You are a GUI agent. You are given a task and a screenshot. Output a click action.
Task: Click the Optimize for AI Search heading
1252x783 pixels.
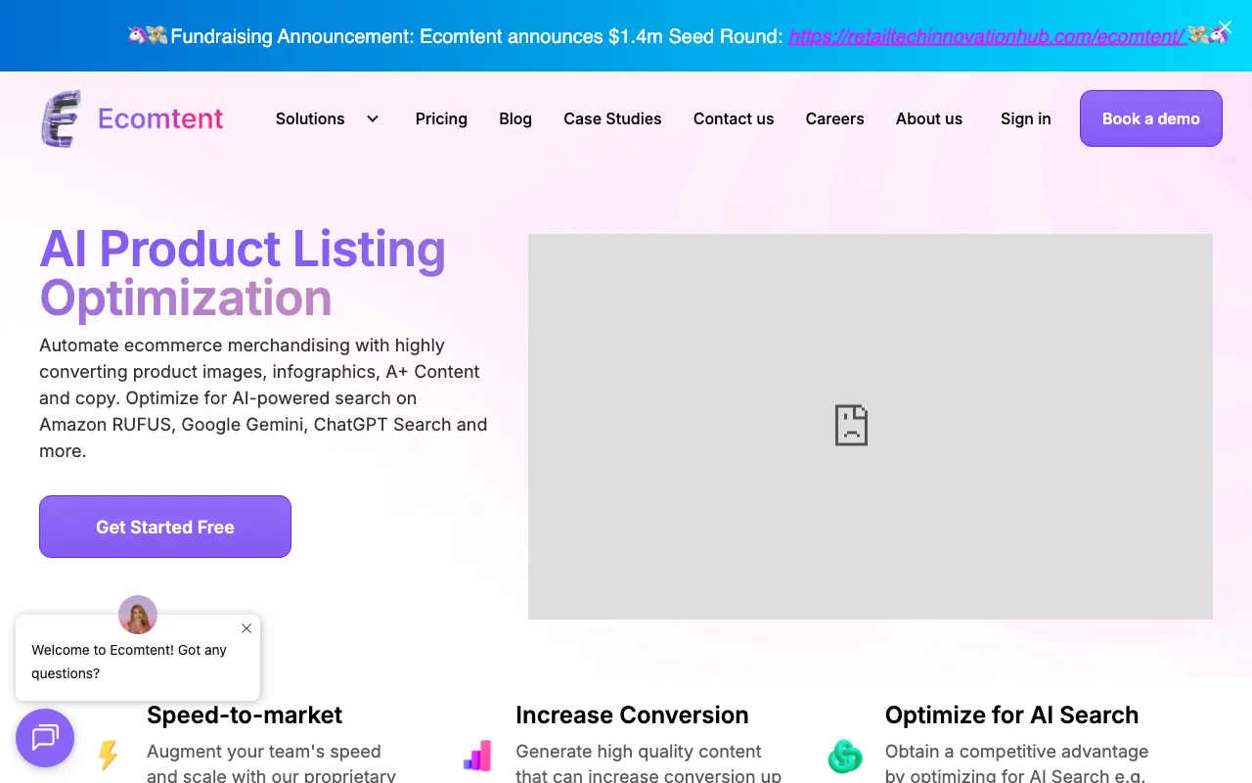click(x=1011, y=714)
